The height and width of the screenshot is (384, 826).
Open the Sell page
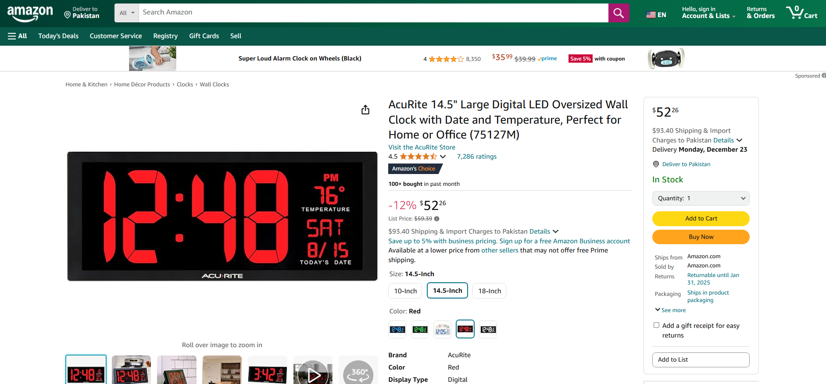pos(236,36)
